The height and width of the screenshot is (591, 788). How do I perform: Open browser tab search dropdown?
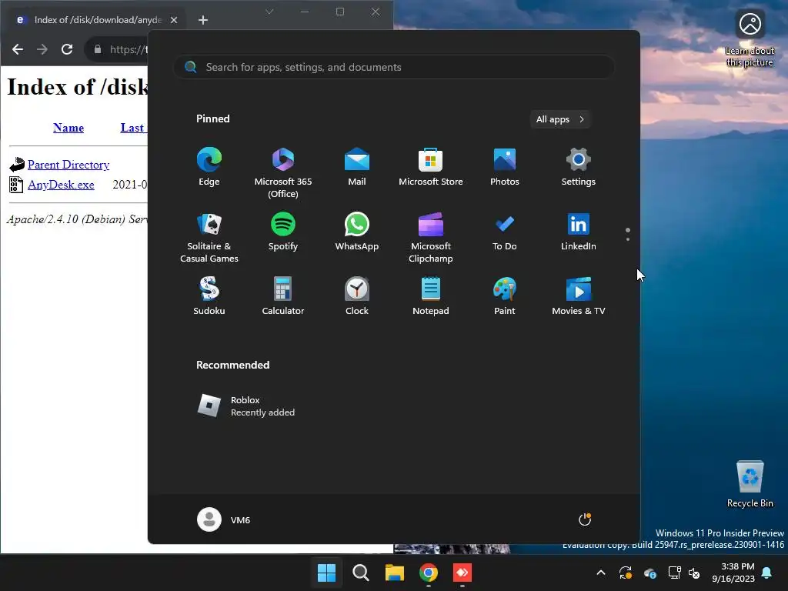pyautogui.click(x=269, y=12)
